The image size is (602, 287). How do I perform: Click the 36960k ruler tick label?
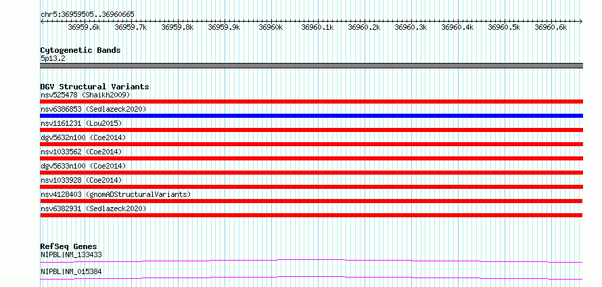point(271,27)
